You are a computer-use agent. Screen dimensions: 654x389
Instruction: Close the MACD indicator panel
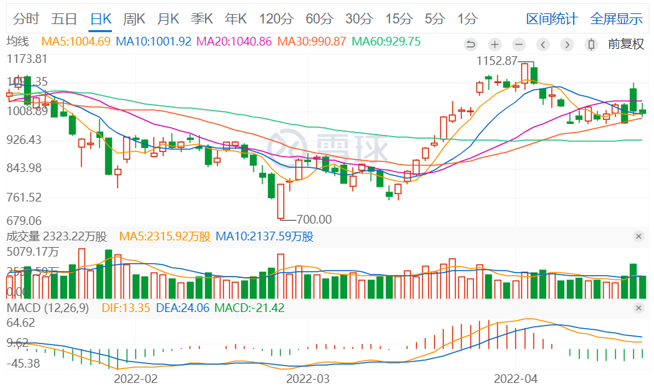[x=639, y=307]
